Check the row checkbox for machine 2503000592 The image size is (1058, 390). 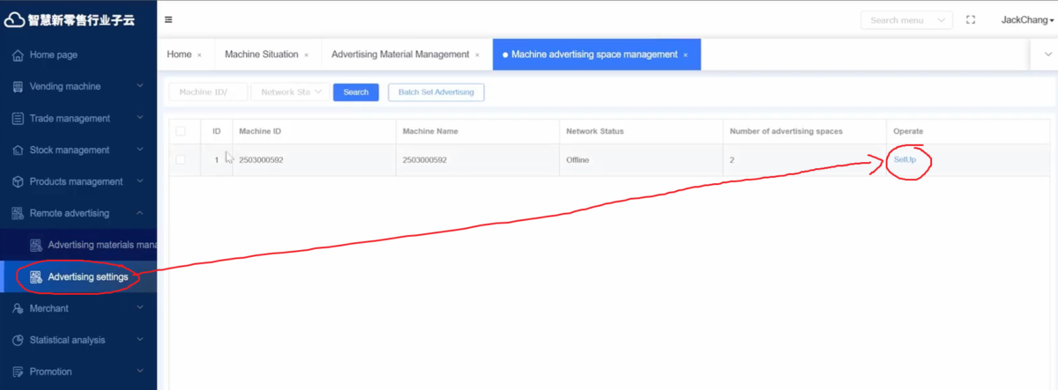pos(181,160)
